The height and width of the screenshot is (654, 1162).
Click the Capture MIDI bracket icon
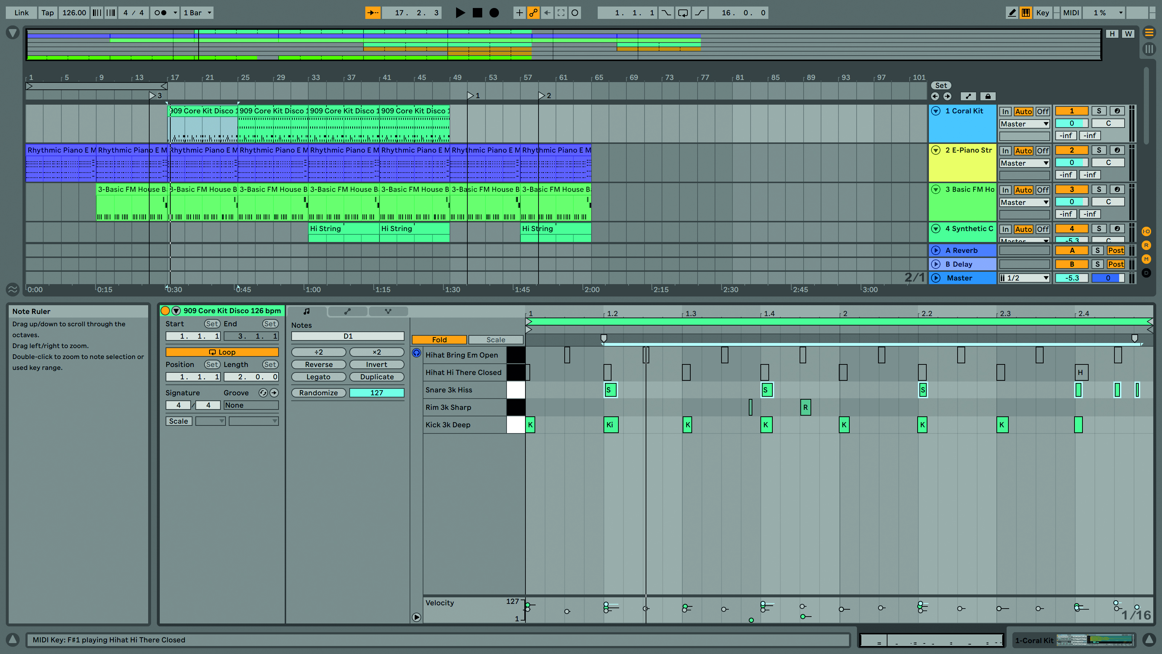click(561, 13)
